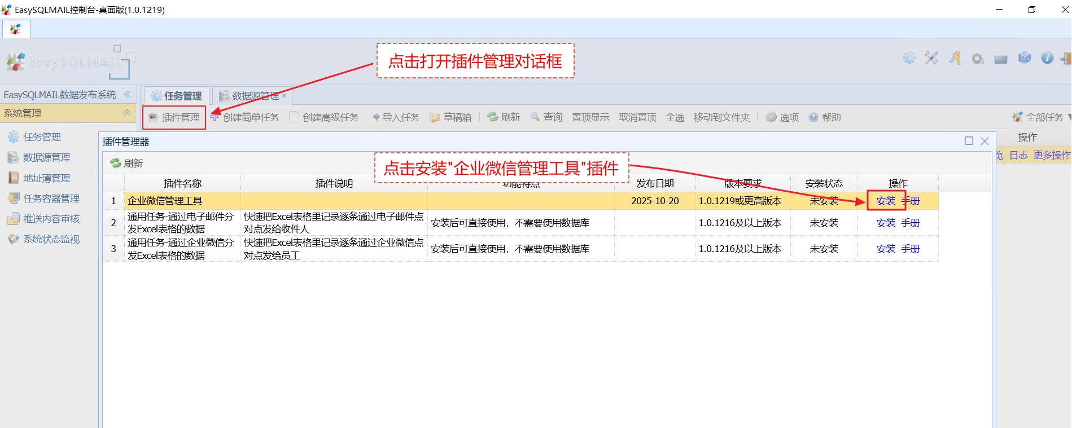The height and width of the screenshot is (428, 1072).
Task: Click the 3D cube icon in the header
Action: (x=1024, y=58)
